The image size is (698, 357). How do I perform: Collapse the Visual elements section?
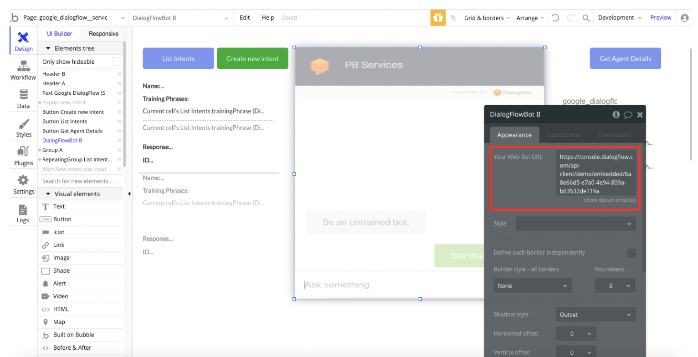[x=48, y=194]
